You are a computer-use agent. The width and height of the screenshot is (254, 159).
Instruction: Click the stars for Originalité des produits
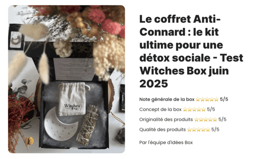coord(206,119)
